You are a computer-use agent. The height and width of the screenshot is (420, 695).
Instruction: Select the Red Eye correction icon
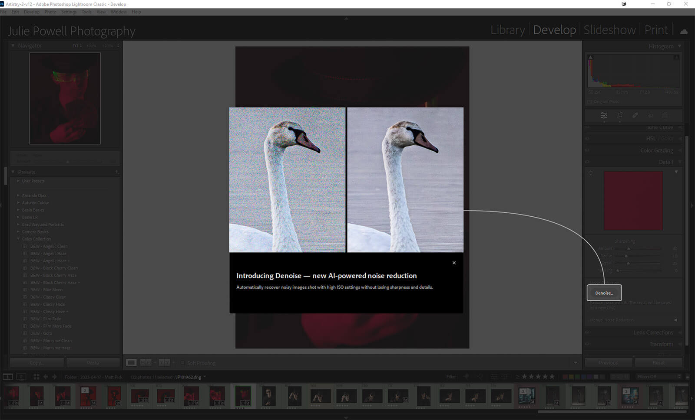coord(650,116)
